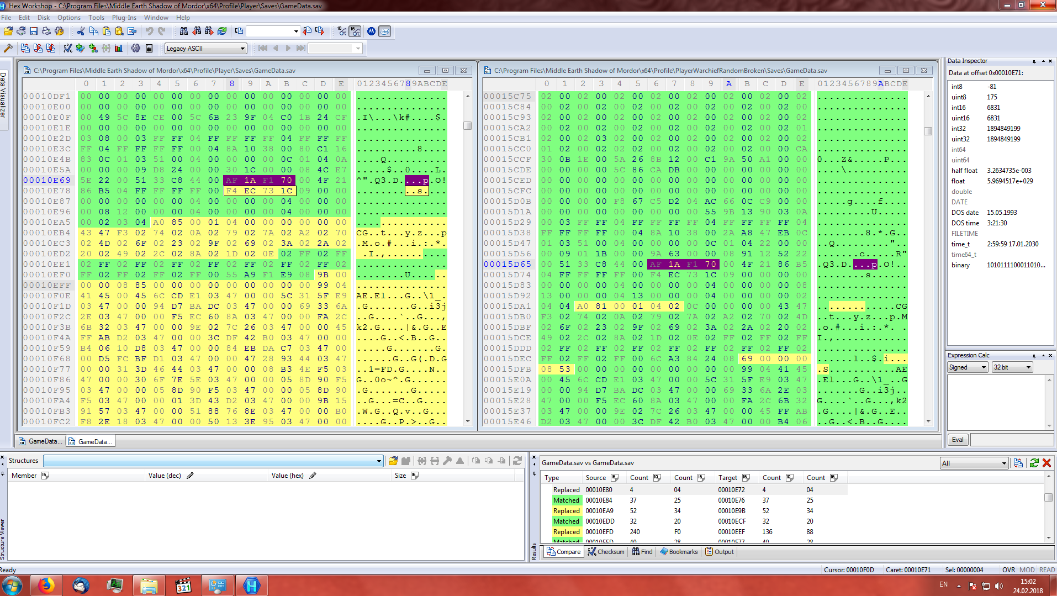Viewport: 1057px width, 596px height.
Task: Toggle hex display on Size column
Action: pyautogui.click(x=415, y=476)
